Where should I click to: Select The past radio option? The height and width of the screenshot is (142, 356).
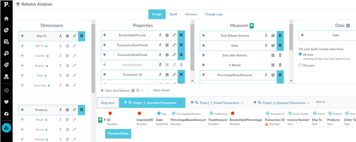click(300, 65)
